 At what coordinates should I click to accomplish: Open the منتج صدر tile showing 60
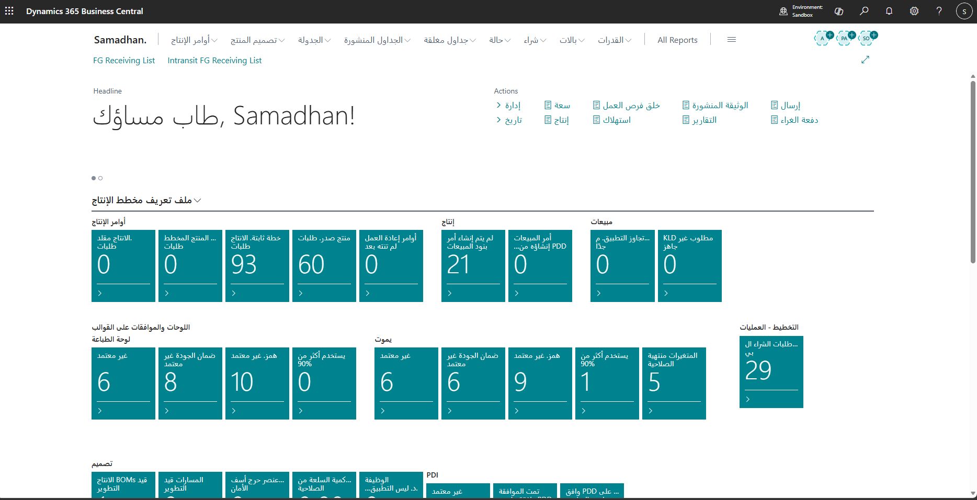(324, 266)
